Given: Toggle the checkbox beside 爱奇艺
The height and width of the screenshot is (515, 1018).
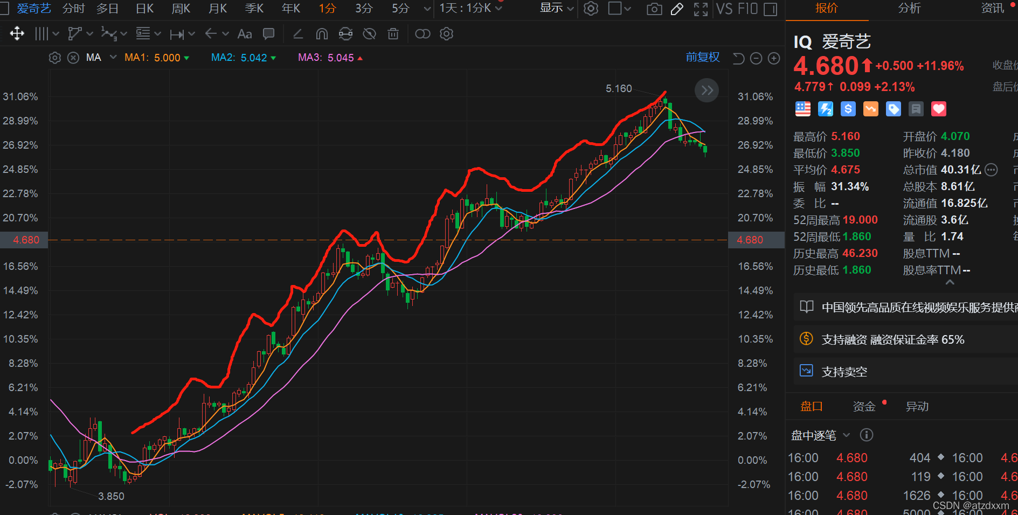Looking at the screenshot, I should (x=4, y=8).
